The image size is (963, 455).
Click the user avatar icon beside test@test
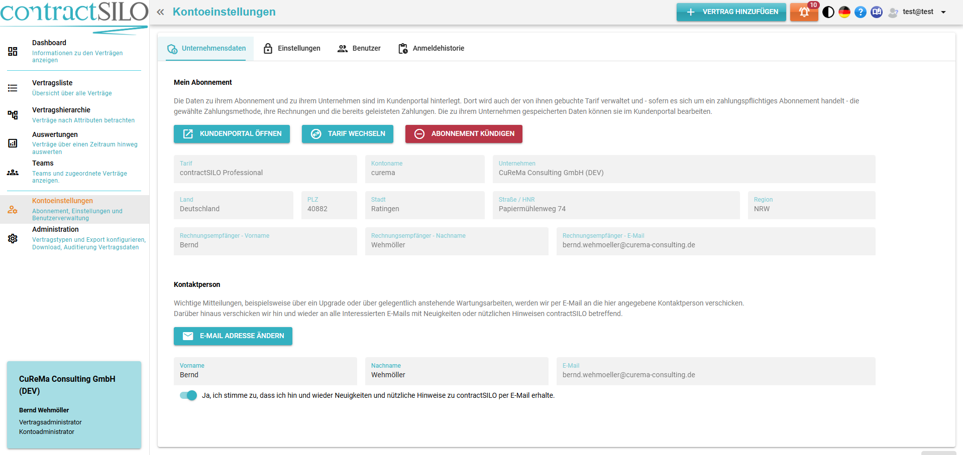coord(893,13)
